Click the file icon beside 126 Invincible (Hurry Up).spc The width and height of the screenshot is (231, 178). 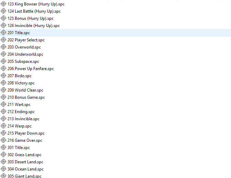[3, 25]
